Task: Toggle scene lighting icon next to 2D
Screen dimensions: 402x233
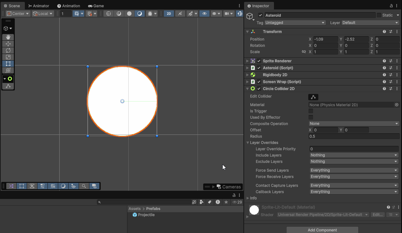Action: (x=180, y=14)
